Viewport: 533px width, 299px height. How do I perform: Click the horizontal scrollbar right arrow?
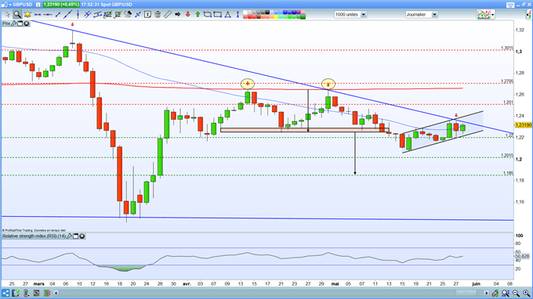(x=487, y=293)
